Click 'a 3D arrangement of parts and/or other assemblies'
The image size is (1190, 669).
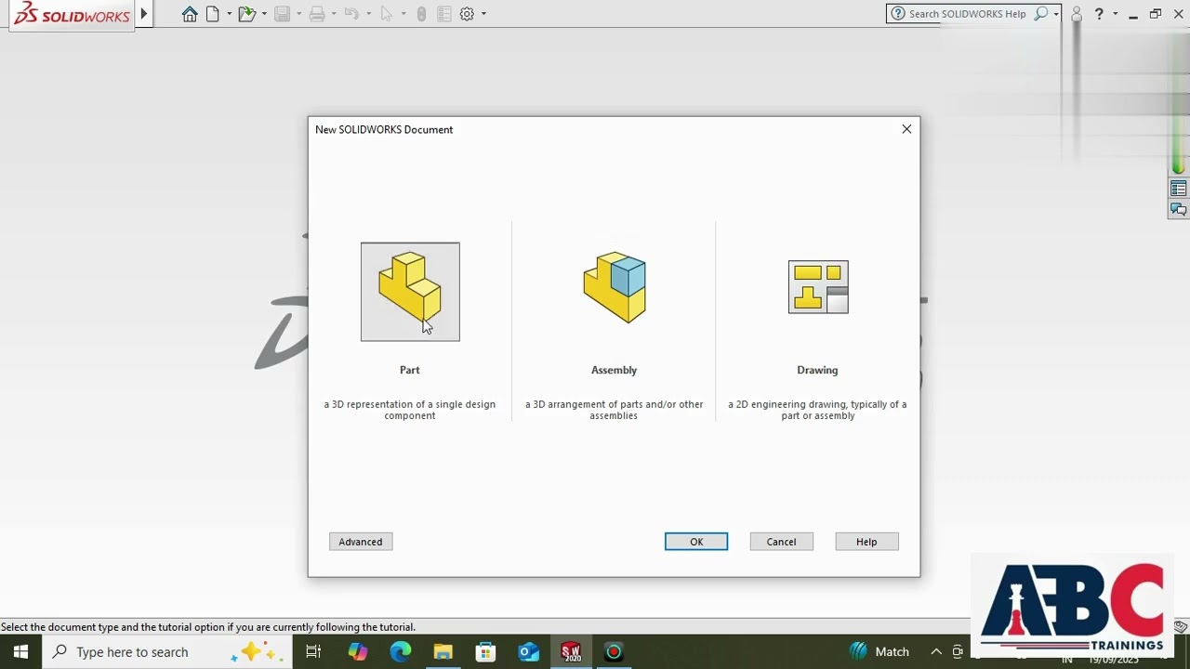coord(615,410)
